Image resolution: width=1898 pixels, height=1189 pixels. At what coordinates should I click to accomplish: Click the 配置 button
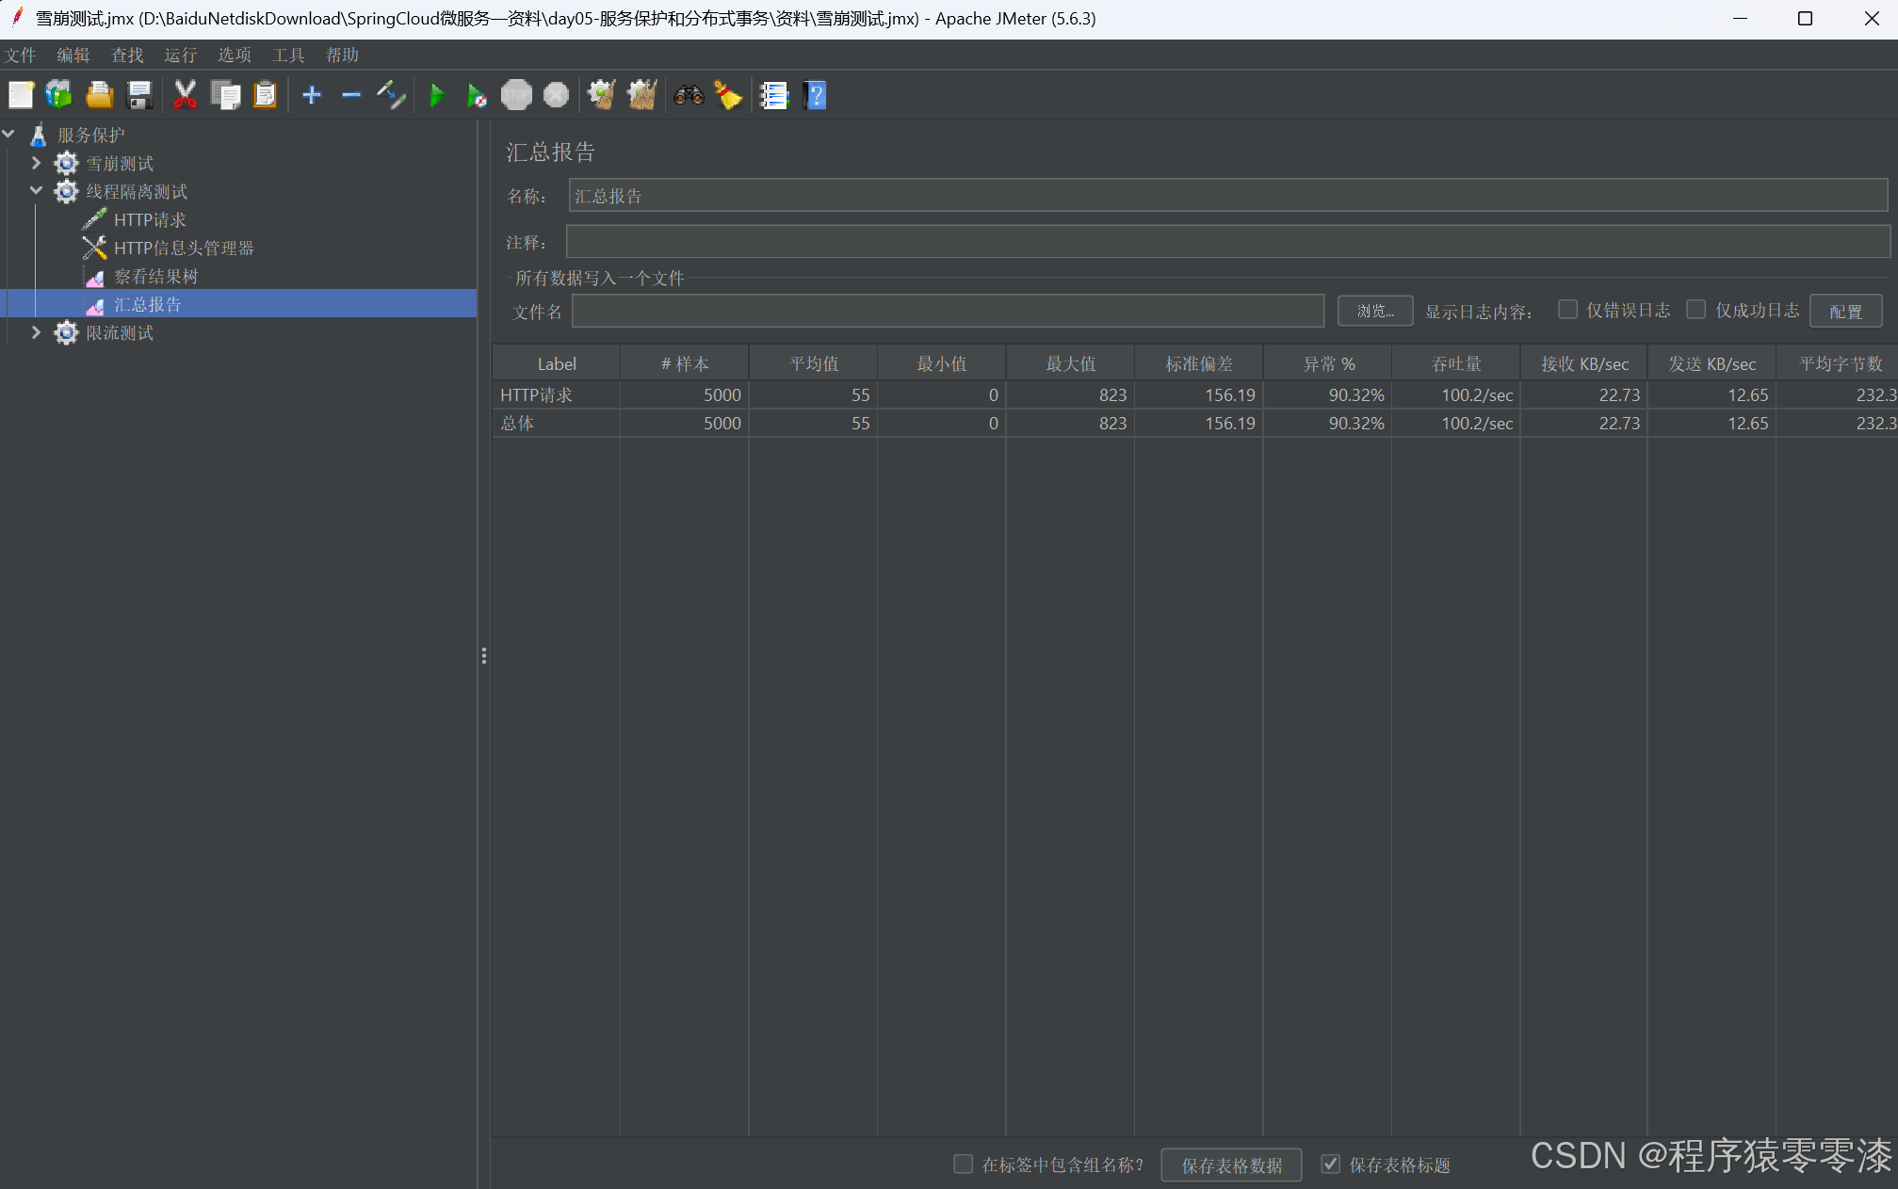[x=1846, y=311]
